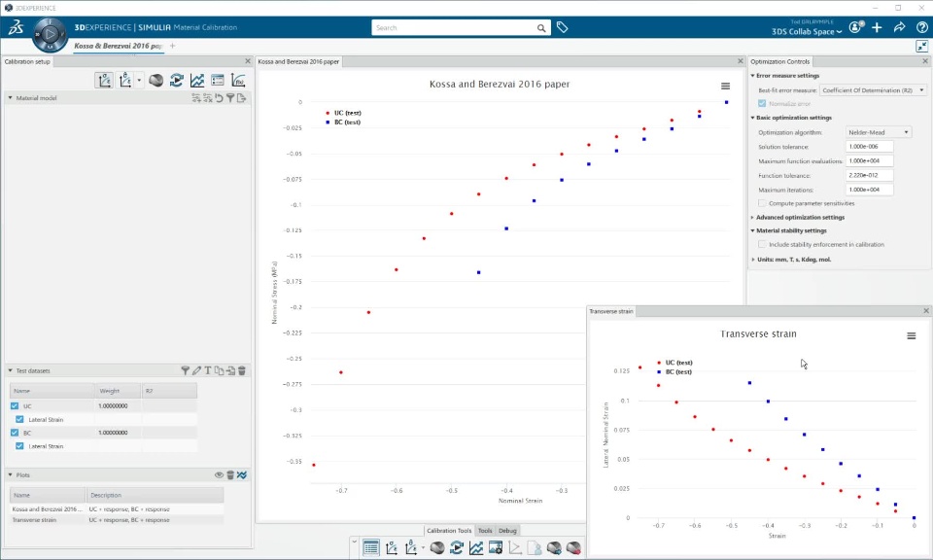Click the share arrow icon in top bar

(x=899, y=27)
